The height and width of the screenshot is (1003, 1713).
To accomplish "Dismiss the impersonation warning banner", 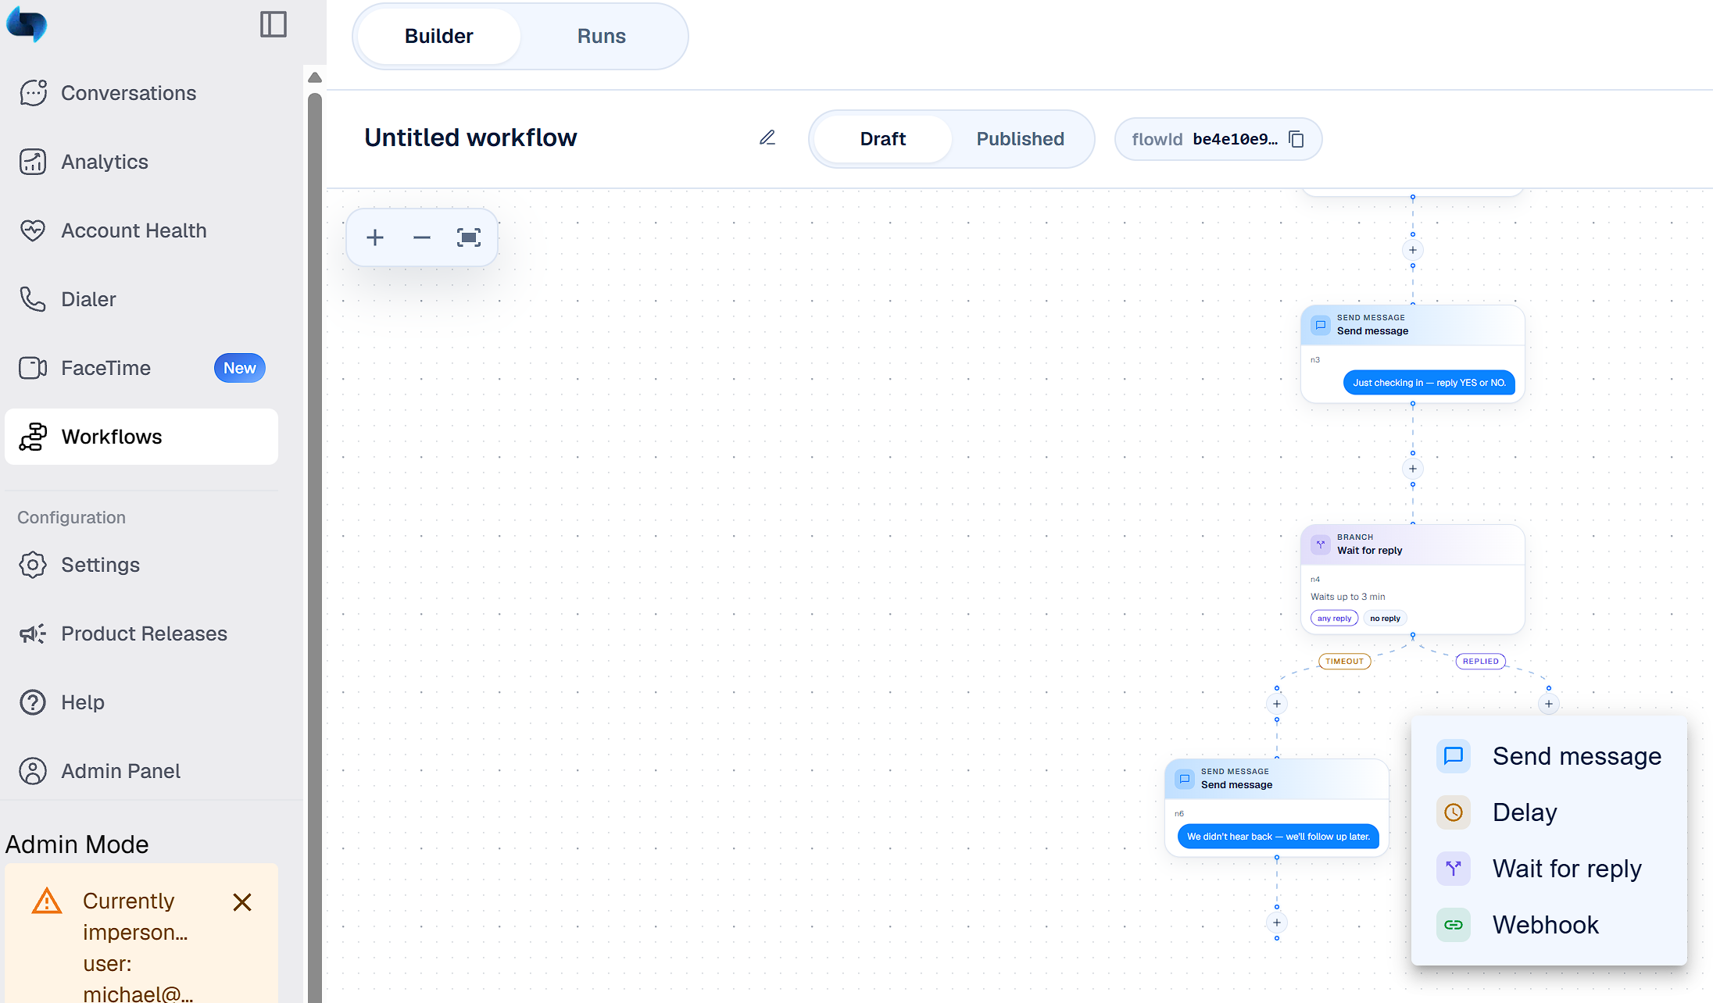I will 242,902.
